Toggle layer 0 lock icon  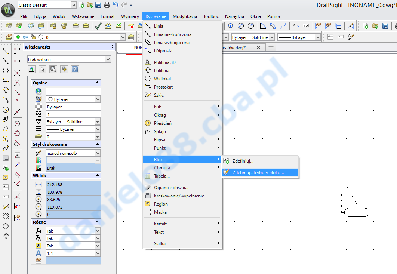tap(33, 37)
